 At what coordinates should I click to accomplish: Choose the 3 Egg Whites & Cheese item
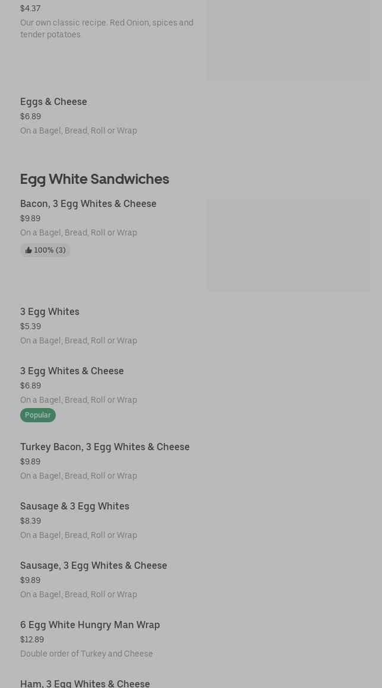pyautogui.click(x=72, y=371)
